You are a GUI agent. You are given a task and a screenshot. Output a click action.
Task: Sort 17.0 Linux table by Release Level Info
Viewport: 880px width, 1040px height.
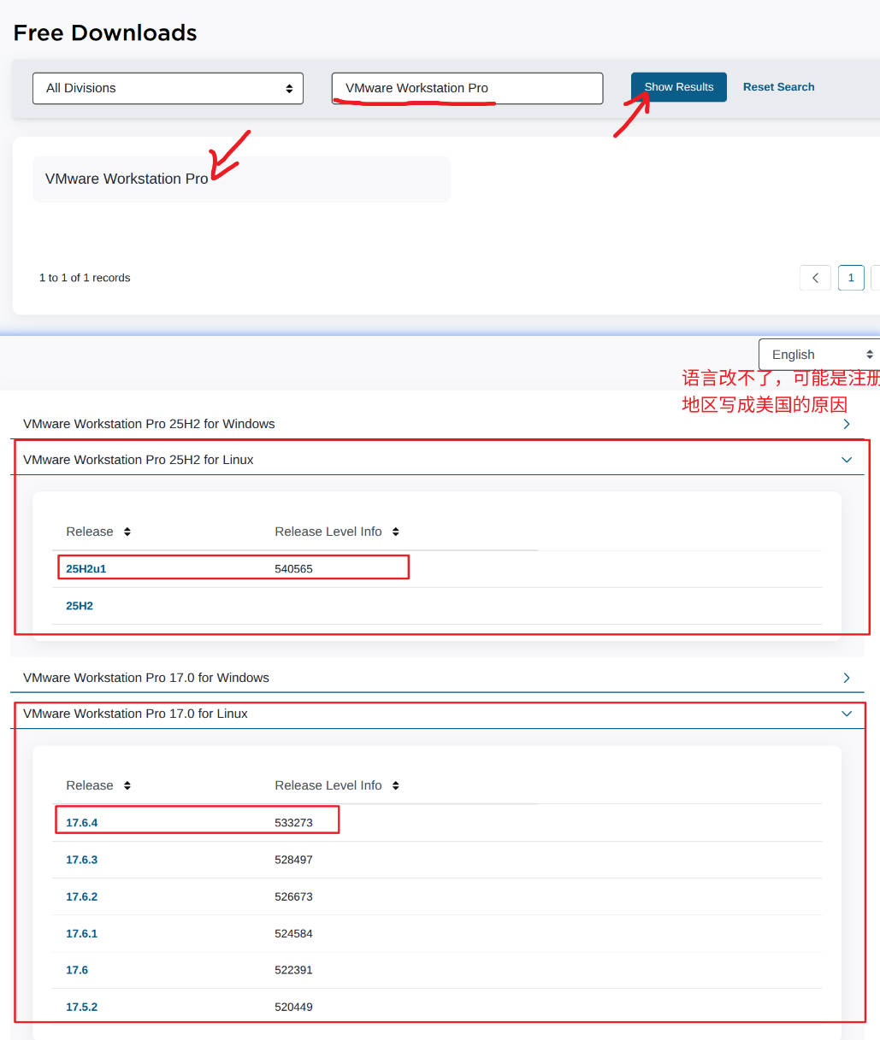tap(395, 785)
